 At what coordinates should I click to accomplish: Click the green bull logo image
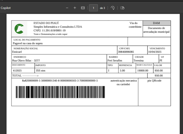click(x=19, y=29)
